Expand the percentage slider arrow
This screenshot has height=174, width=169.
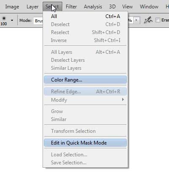[136, 20]
